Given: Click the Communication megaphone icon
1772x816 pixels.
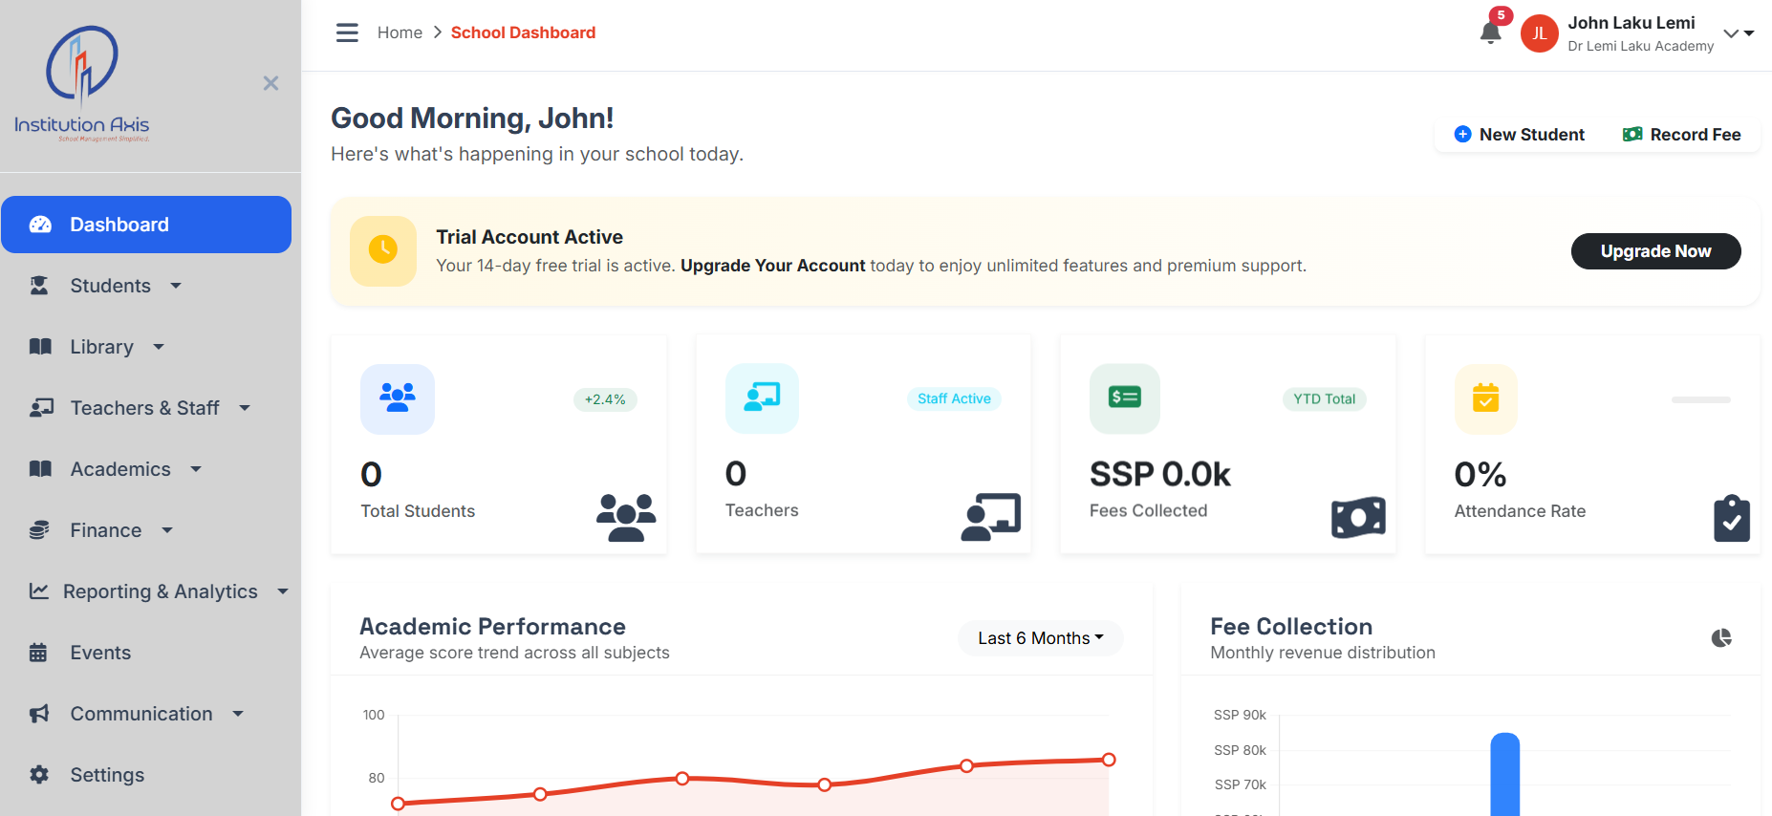Looking at the screenshot, I should [x=39, y=714].
